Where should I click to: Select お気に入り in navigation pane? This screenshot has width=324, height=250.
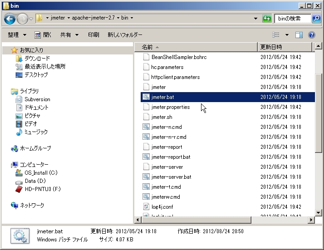[x=31, y=50]
